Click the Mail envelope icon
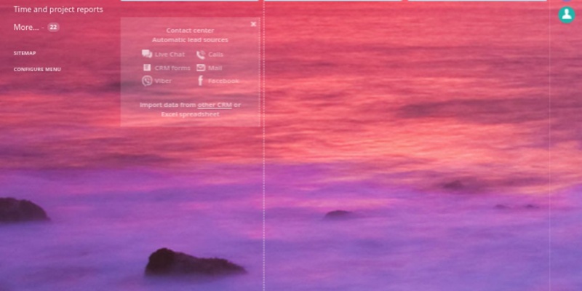 [201, 68]
